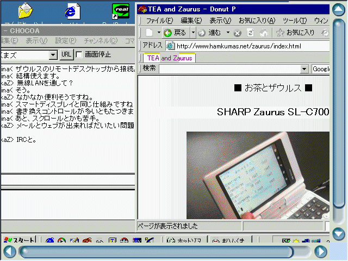
Task: Click the round down-arrow viewer button
Action: [338, 234]
